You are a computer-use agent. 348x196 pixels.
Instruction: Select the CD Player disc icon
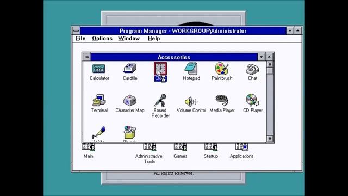(x=252, y=100)
